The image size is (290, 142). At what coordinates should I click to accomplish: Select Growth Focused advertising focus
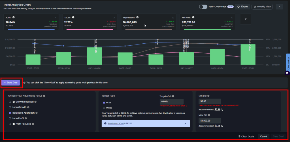[x=10, y=102]
